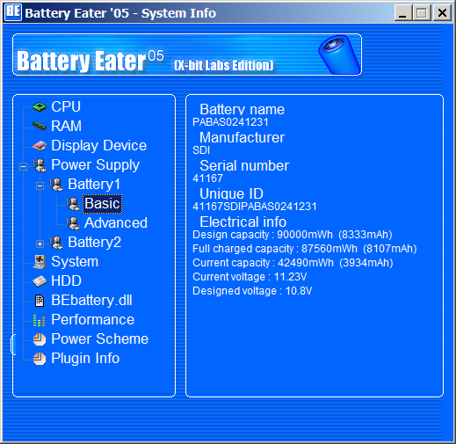Click battery name value PABAS0241231
The image size is (456, 444).
click(x=230, y=122)
